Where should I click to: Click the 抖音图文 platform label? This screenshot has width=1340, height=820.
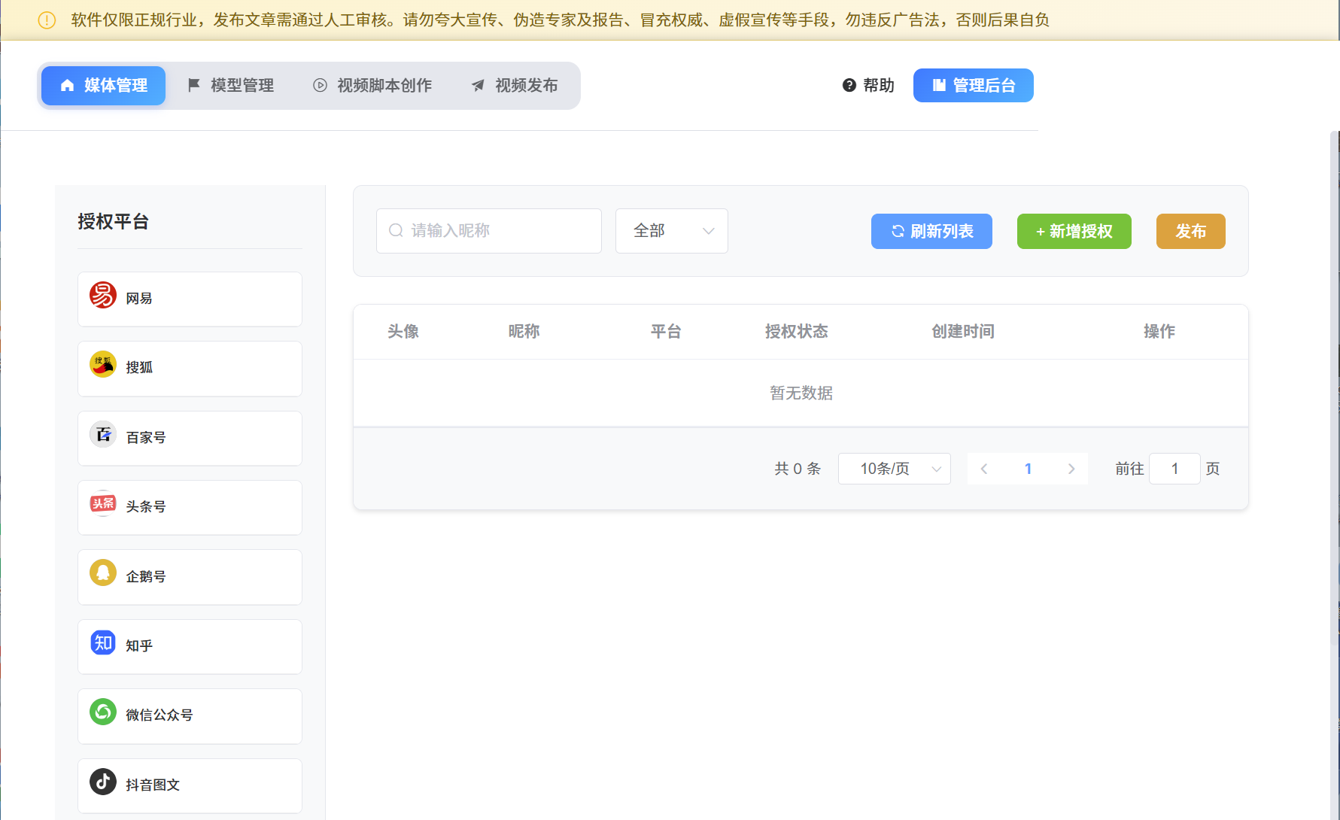pos(153,785)
